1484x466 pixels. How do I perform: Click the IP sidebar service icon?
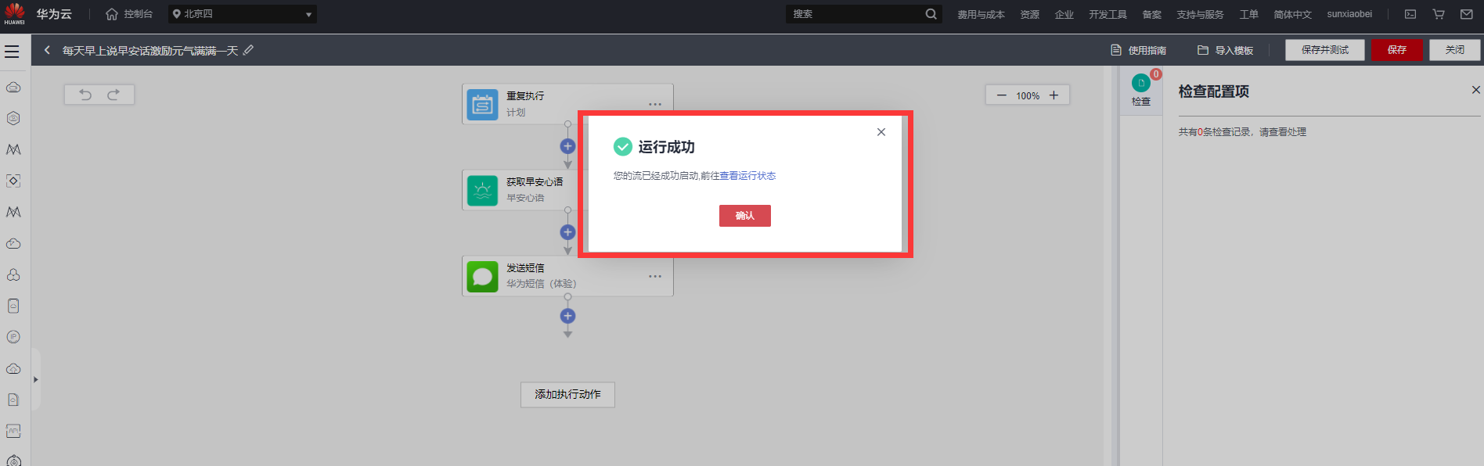13,337
